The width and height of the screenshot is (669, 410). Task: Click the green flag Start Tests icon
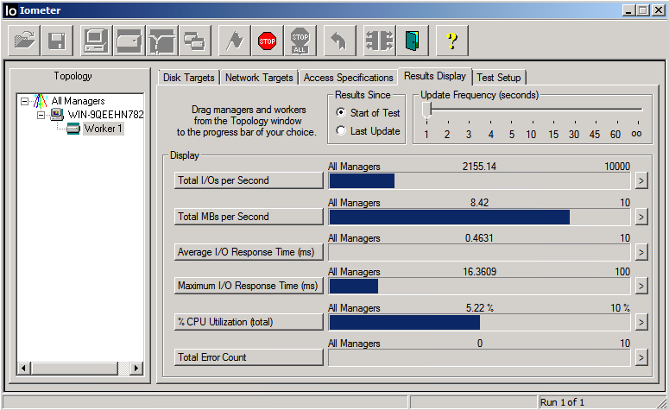coord(234,41)
